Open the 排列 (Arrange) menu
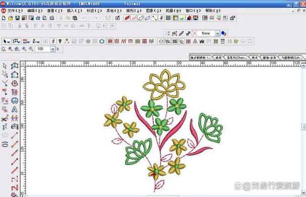This screenshot has height=197, width=306. (x=134, y=11)
